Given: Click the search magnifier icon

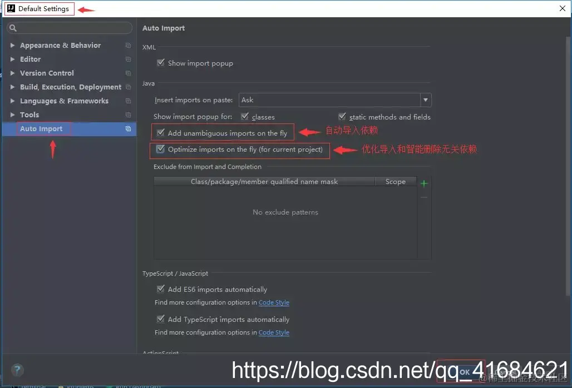Looking at the screenshot, I should click(x=13, y=28).
